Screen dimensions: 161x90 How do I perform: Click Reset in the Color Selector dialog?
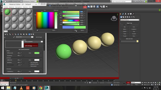click(x=54, y=30)
